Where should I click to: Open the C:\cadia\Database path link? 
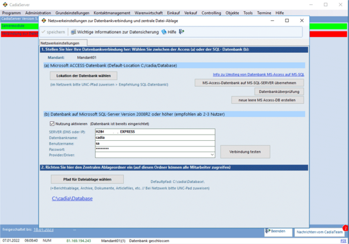(72, 198)
